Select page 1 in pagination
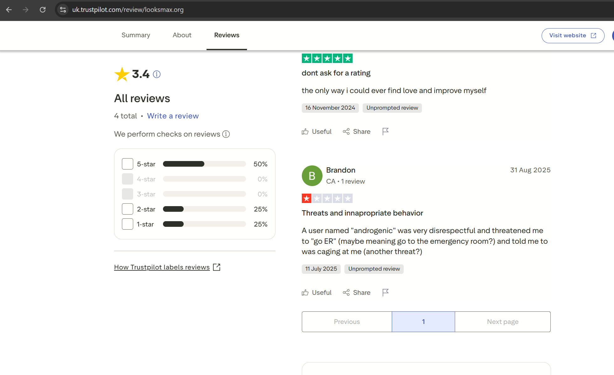614x375 pixels. pyautogui.click(x=423, y=322)
